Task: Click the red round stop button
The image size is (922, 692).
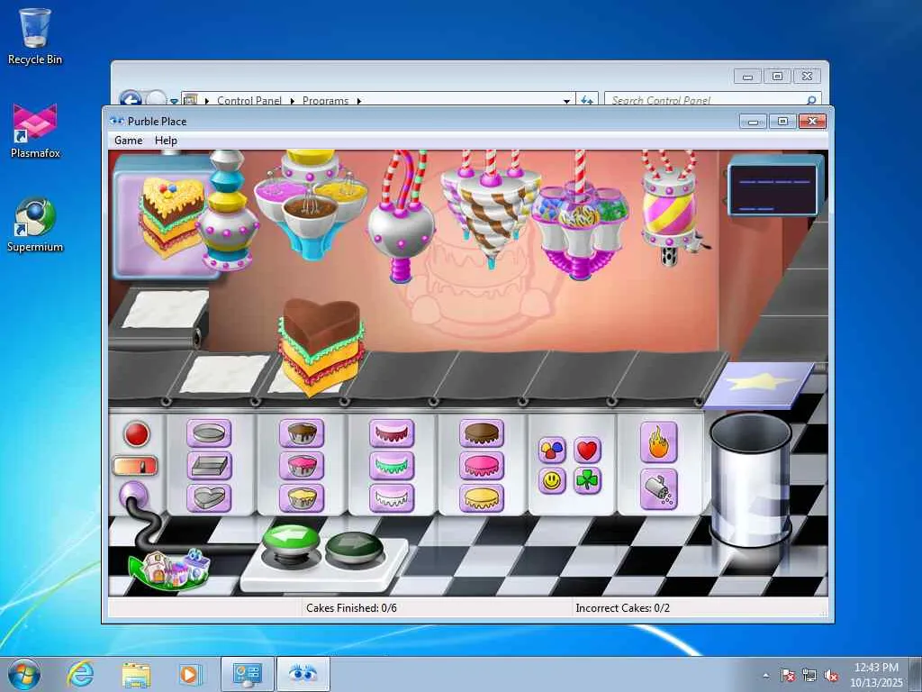Action: (x=137, y=434)
